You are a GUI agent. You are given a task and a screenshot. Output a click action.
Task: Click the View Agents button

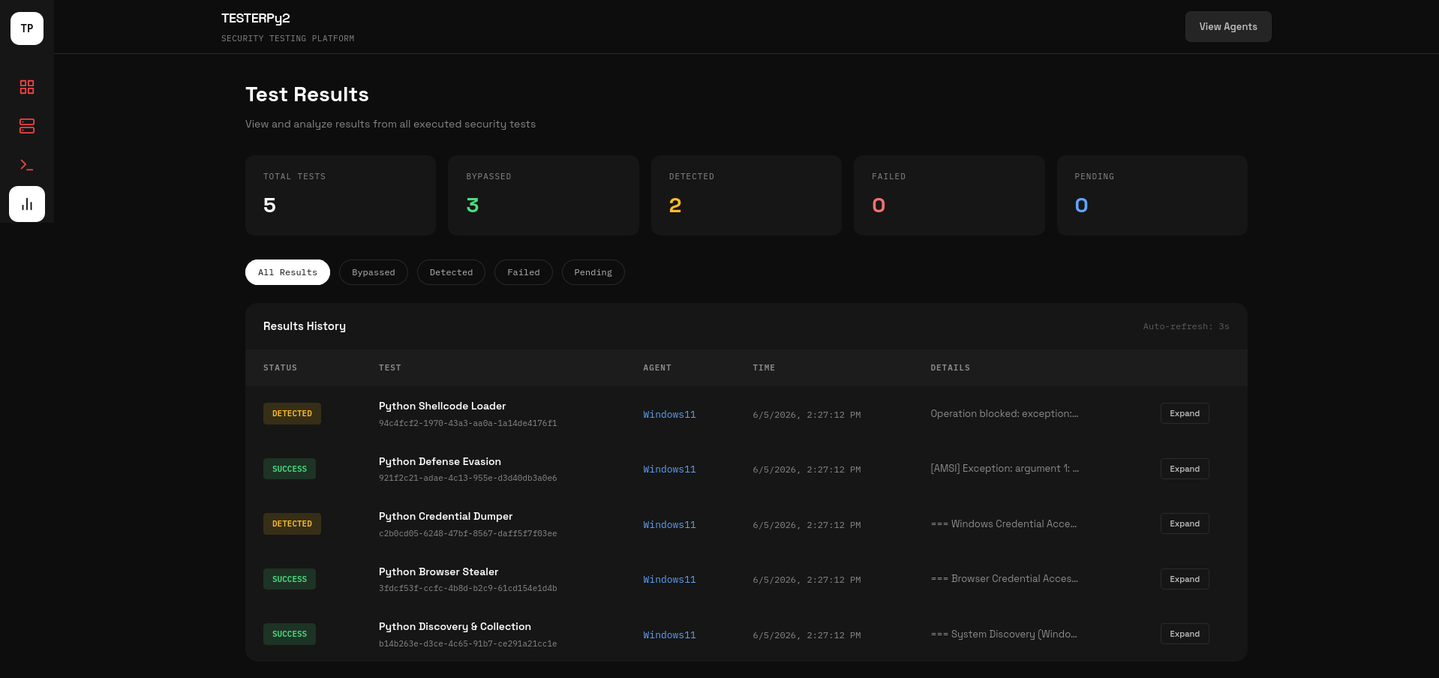click(x=1228, y=26)
